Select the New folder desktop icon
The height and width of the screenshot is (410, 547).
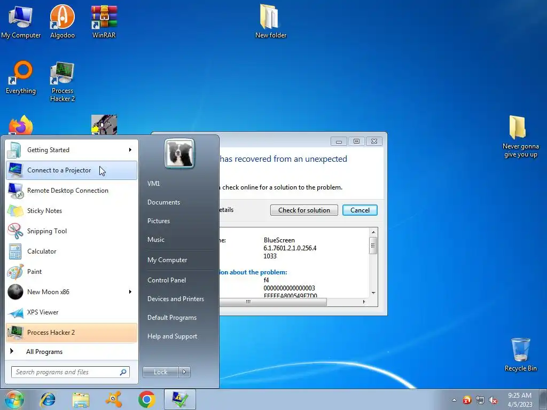tap(271, 21)
